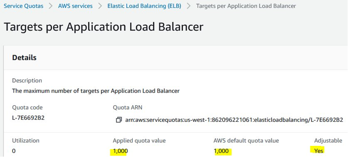Click the Applied quota value label
This screenshot has width=348, height=157.
(x=139, y=141)
